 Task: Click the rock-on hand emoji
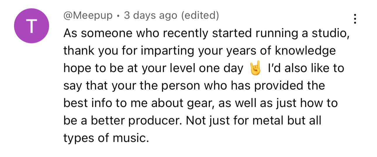pos(255,69)
